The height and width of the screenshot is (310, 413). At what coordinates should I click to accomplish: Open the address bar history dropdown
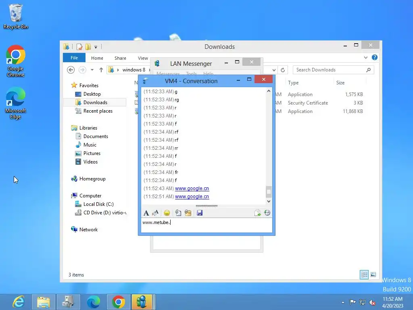pyautogui.click(x=274, y=70)
